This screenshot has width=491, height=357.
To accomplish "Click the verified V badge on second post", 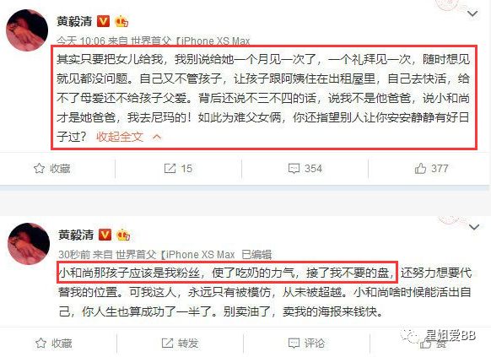I will [x=105, y=235].
